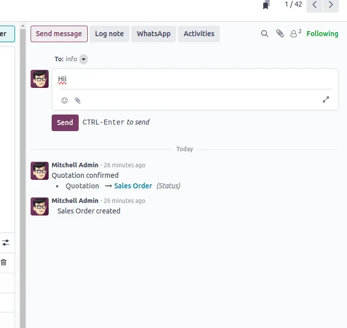This screenshot has width=347, height=328.
Task: Go to the next record arrow
Action: pyautogui.click(x=331, y=5)
